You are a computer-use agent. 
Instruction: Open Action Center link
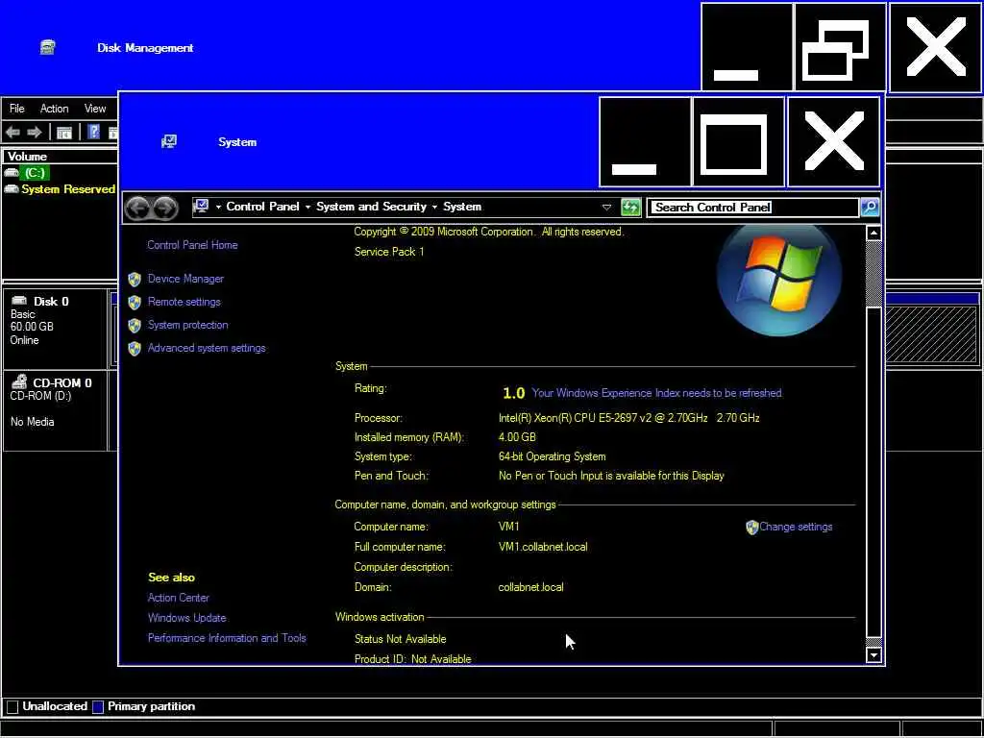(x=178, y=598)
